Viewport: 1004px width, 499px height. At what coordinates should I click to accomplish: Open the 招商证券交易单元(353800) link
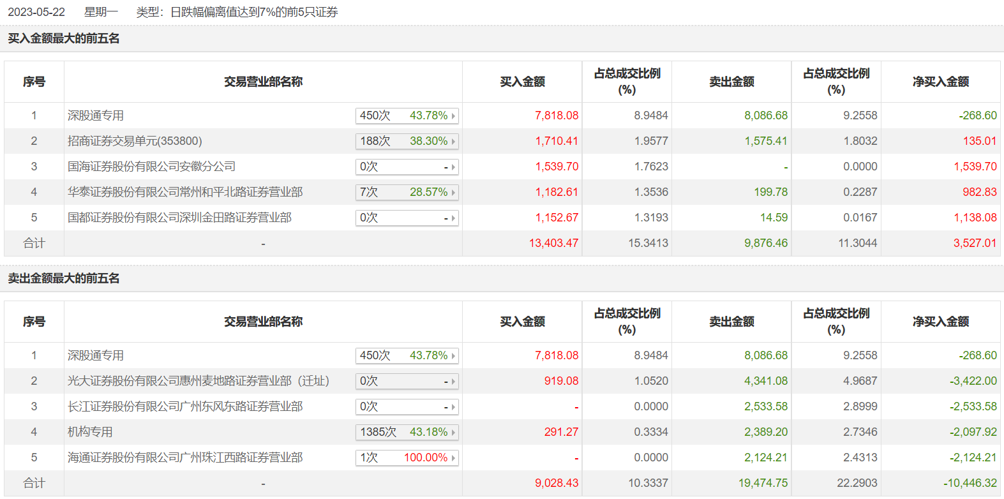coord(135,141)
